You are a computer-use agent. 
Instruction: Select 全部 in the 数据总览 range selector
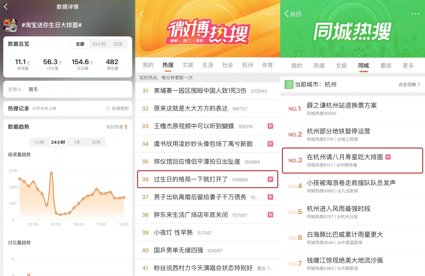point(80,44)
